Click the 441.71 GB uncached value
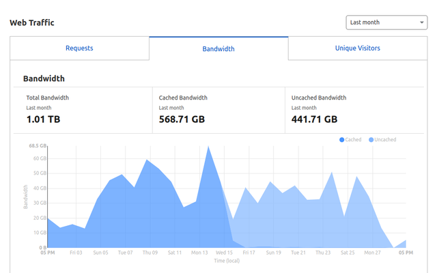Viewport: 437px width, 273px height. click(314, 119)
